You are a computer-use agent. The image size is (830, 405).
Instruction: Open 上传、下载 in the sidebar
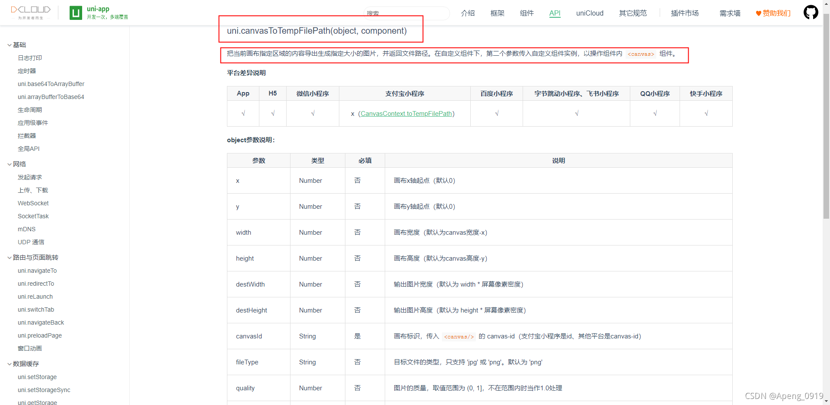33,190
